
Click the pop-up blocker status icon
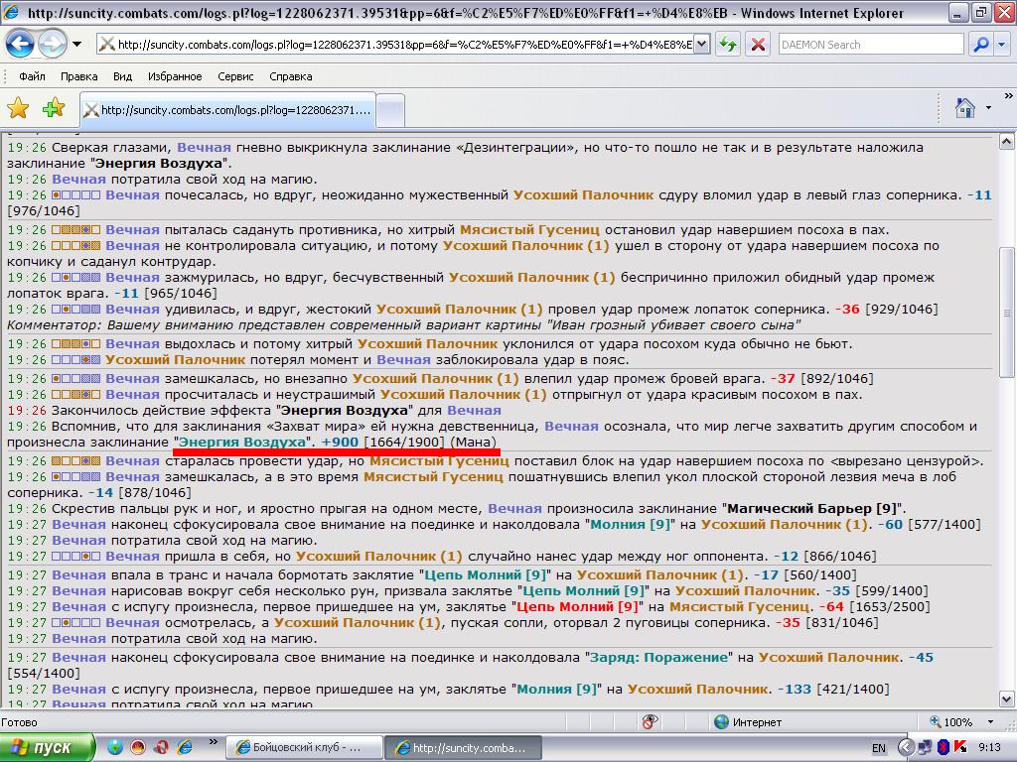pos(650,721)
